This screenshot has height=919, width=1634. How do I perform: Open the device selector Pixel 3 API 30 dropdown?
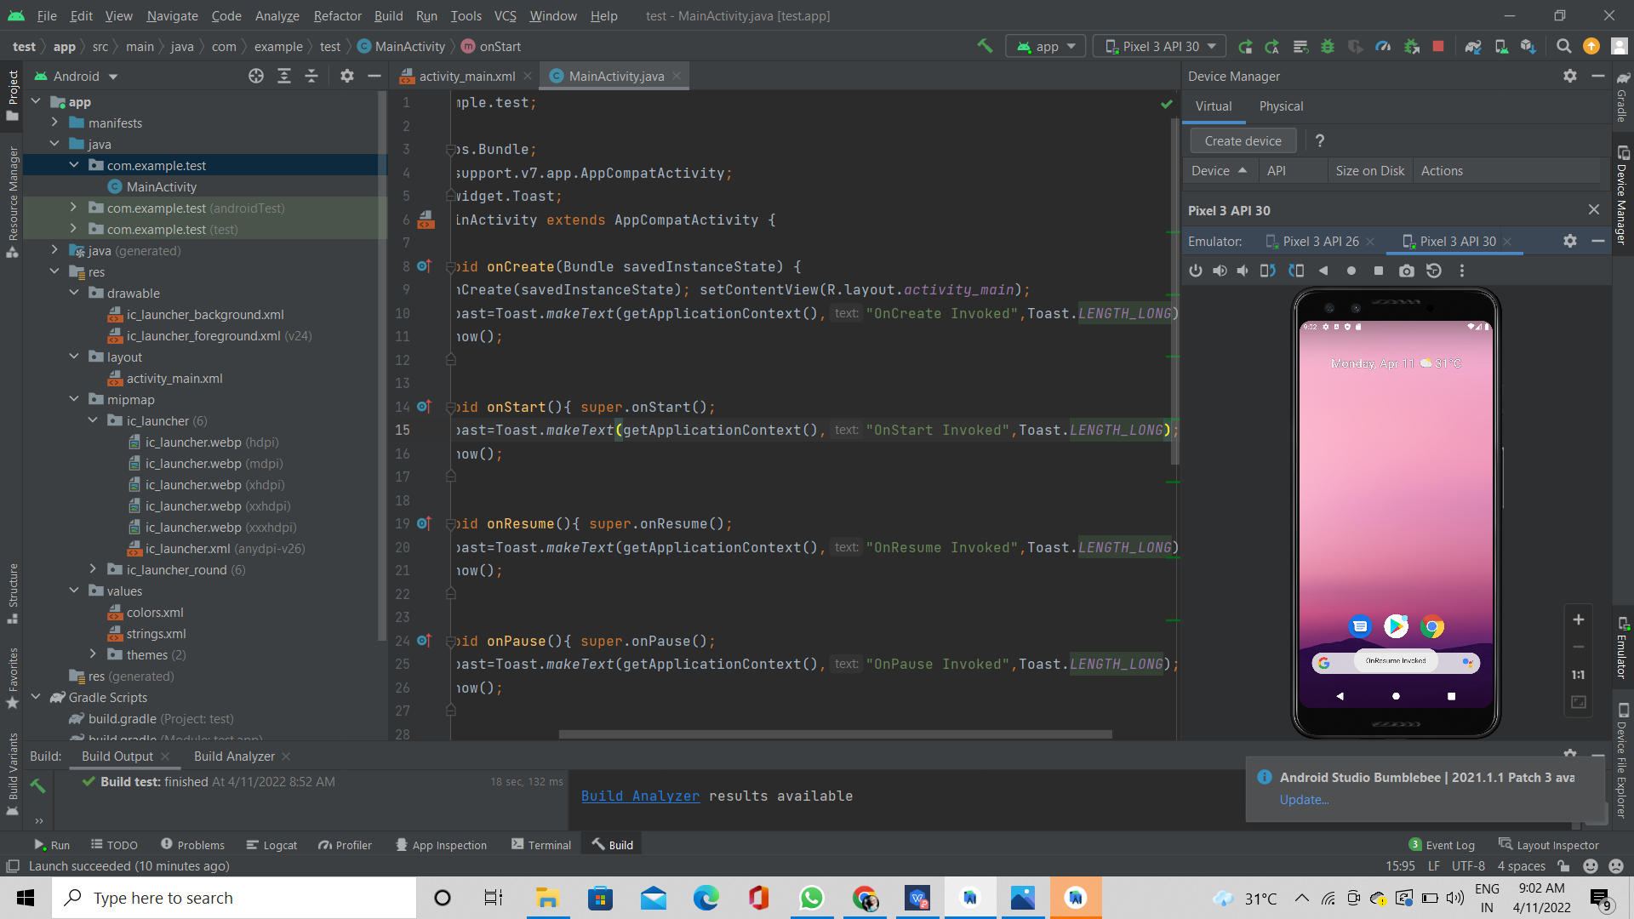(1158, 46)
